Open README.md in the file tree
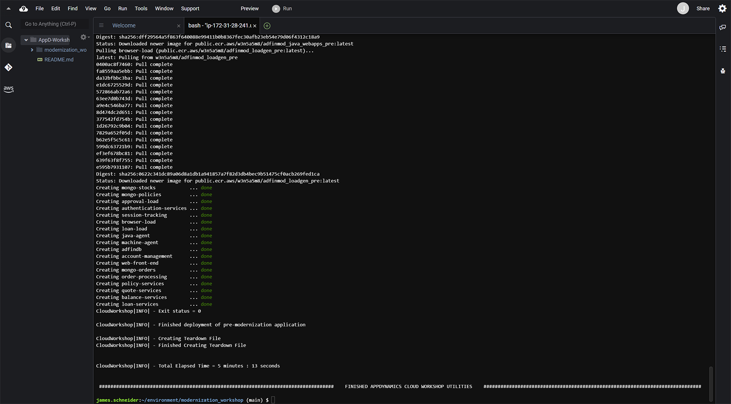This screenshot has width=731, height=404. point(59,60)
